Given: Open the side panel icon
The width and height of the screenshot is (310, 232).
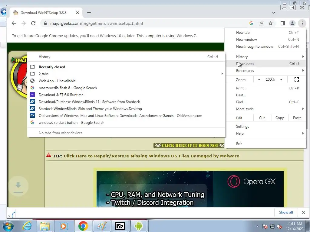Looking at the screenshot, I should 283,23.
